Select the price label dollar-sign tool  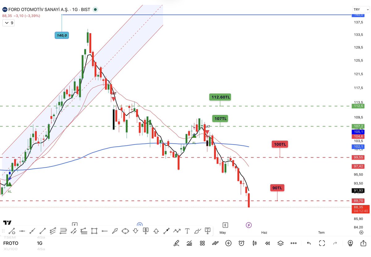click(146, 231)
